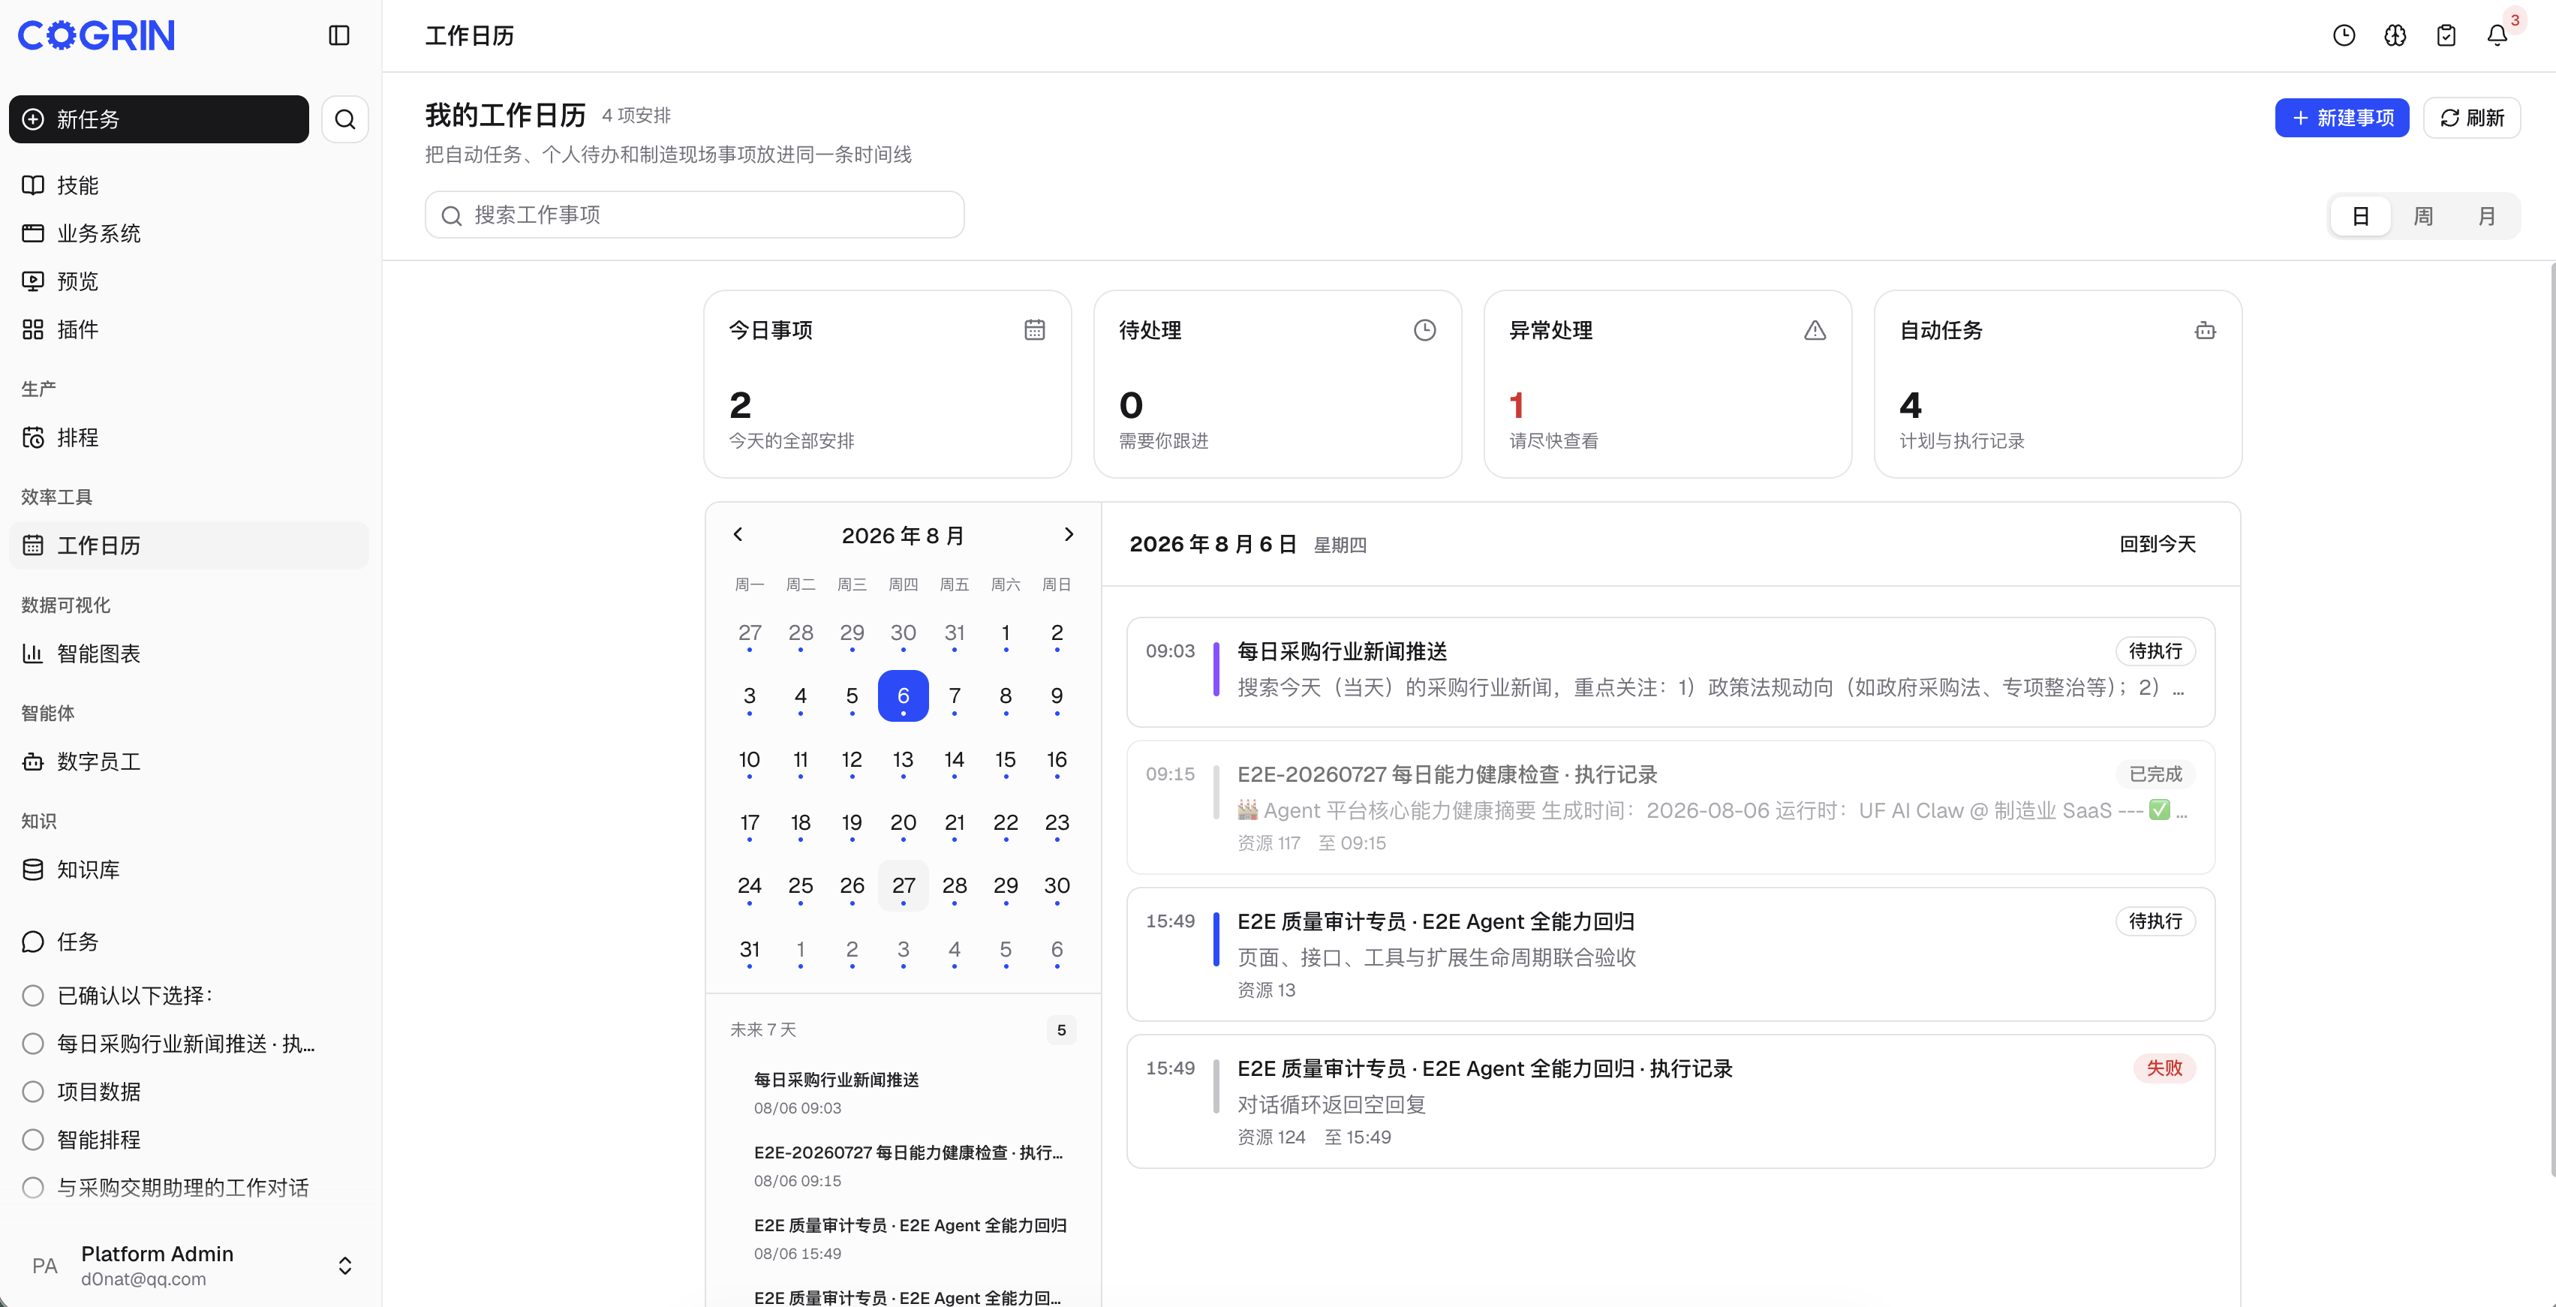Open 技能 in the sidebar
The image size is (2556, 1307).
(188, 185)
